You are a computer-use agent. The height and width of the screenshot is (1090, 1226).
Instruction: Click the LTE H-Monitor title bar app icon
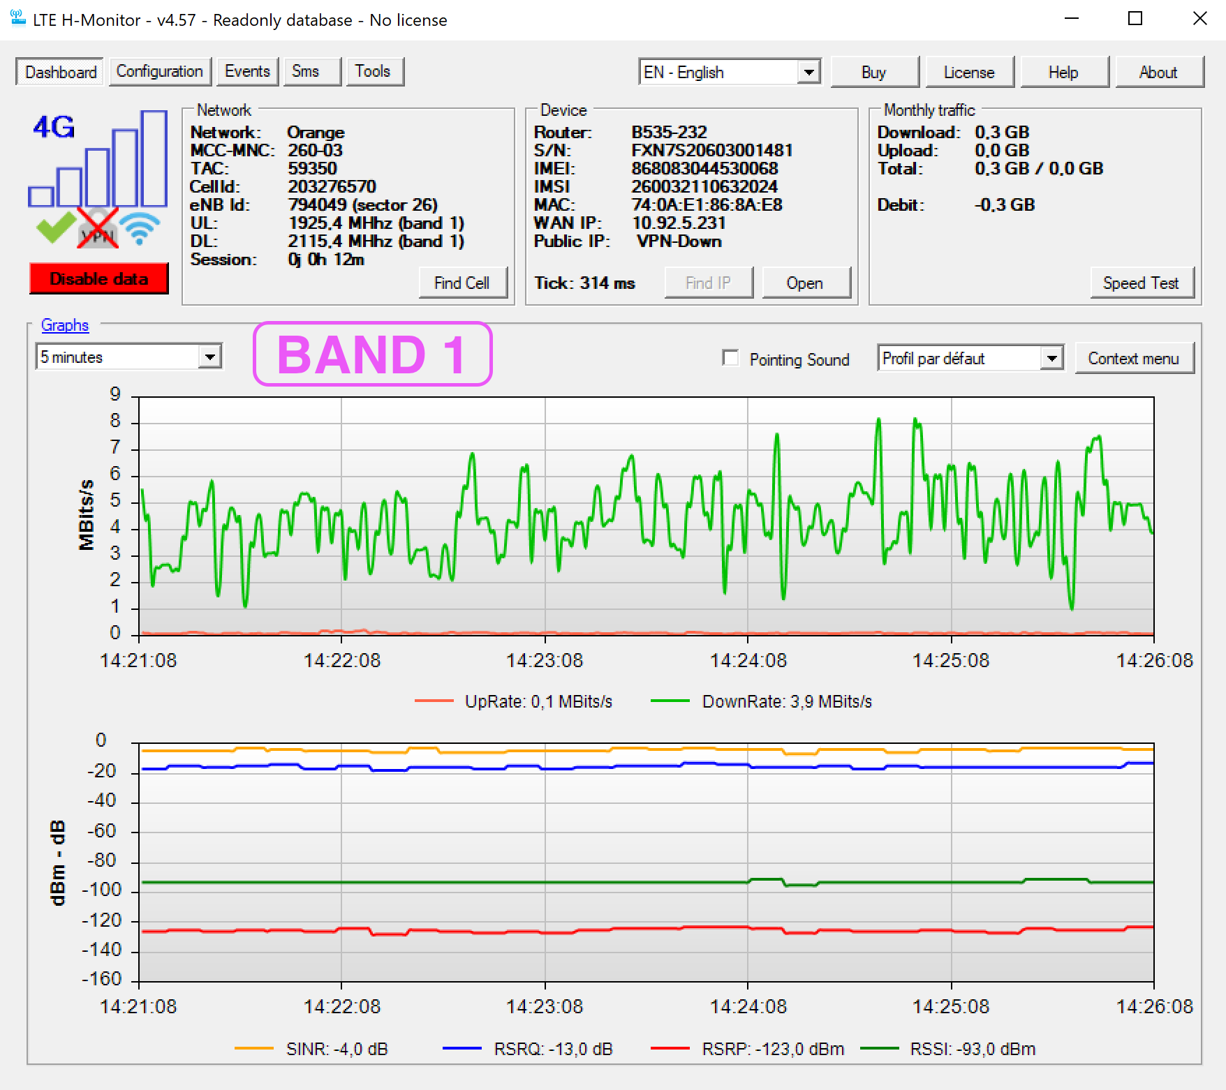pyautogui.click(x=18, y=19)
